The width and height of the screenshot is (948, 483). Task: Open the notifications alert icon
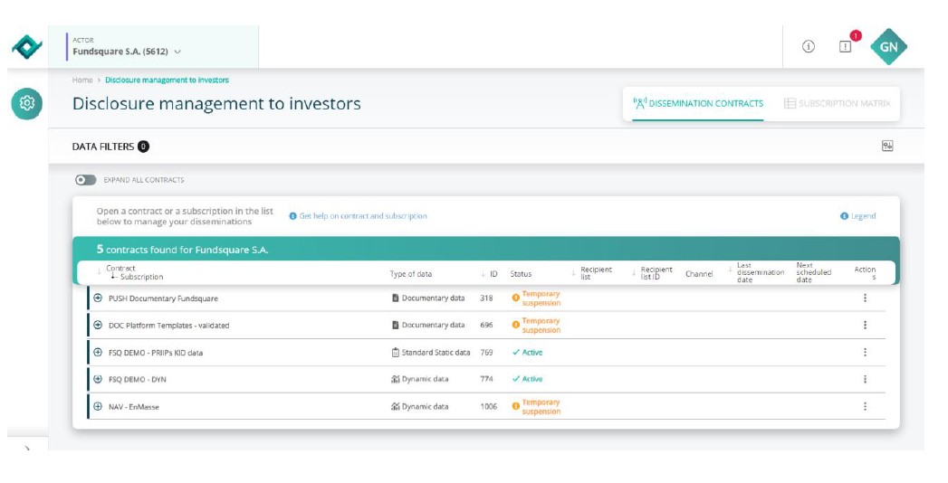tap(846, 47)
